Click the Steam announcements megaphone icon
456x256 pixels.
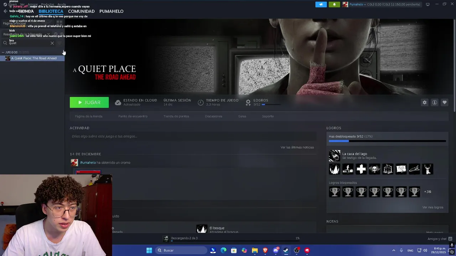321,5
